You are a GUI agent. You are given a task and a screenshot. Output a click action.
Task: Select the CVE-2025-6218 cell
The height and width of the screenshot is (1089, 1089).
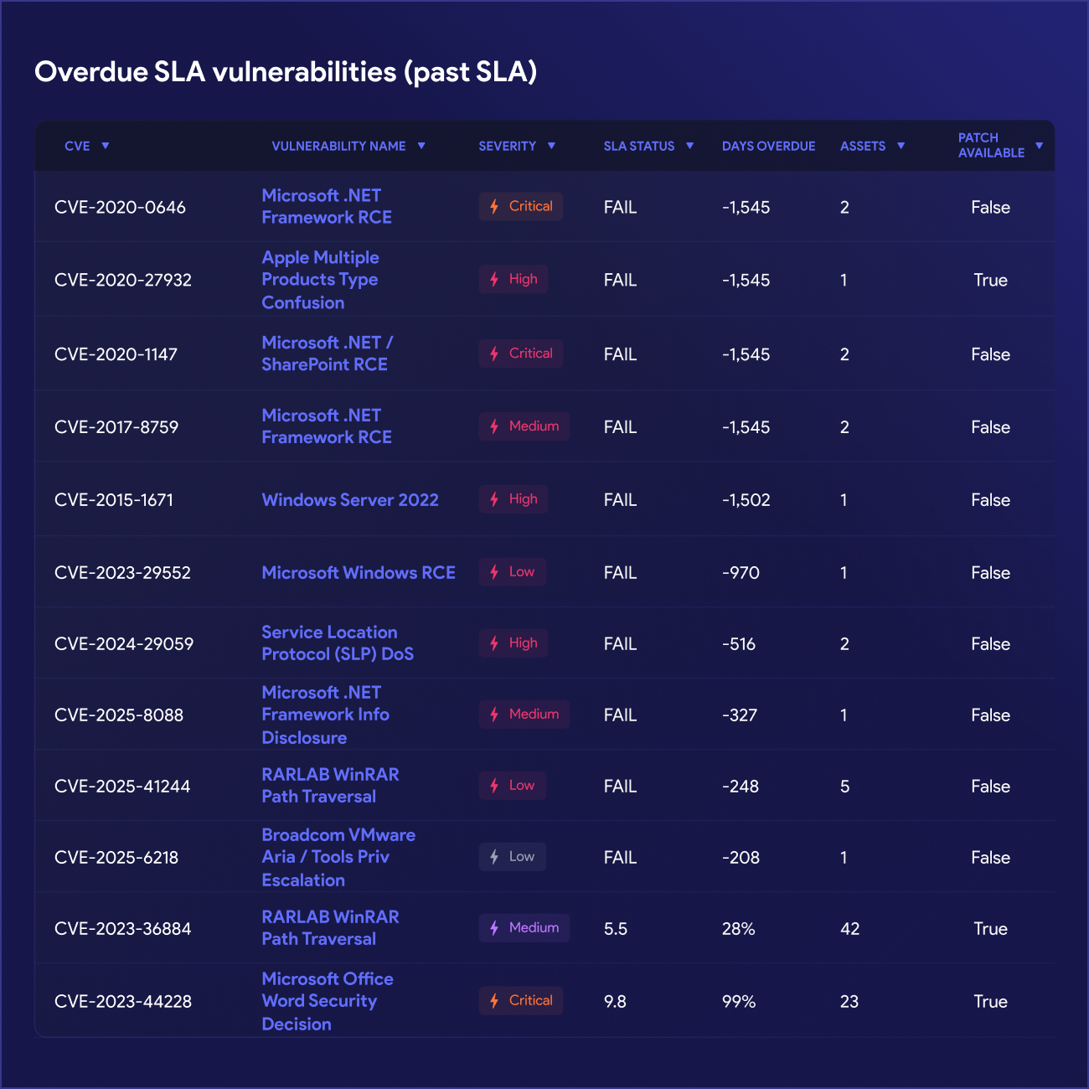(x=116, y=858)
